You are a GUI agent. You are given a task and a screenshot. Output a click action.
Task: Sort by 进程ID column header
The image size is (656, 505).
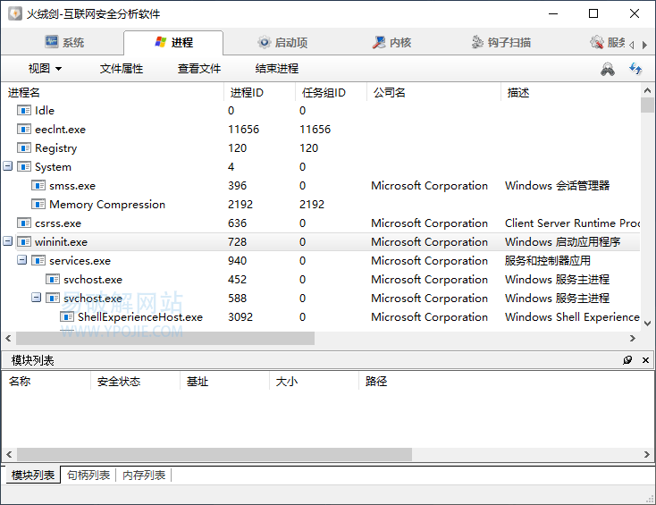click(248, 92)
